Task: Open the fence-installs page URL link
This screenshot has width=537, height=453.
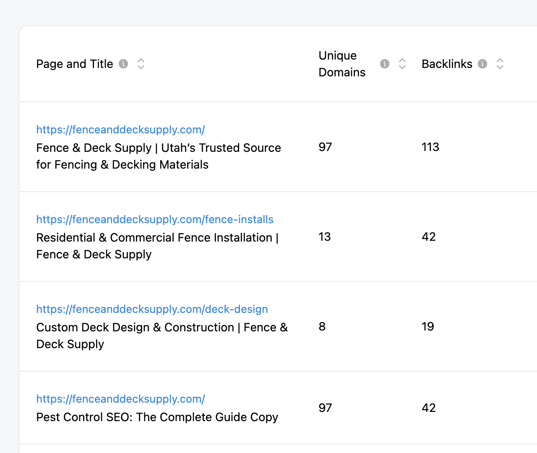Action: coord(155,219)
